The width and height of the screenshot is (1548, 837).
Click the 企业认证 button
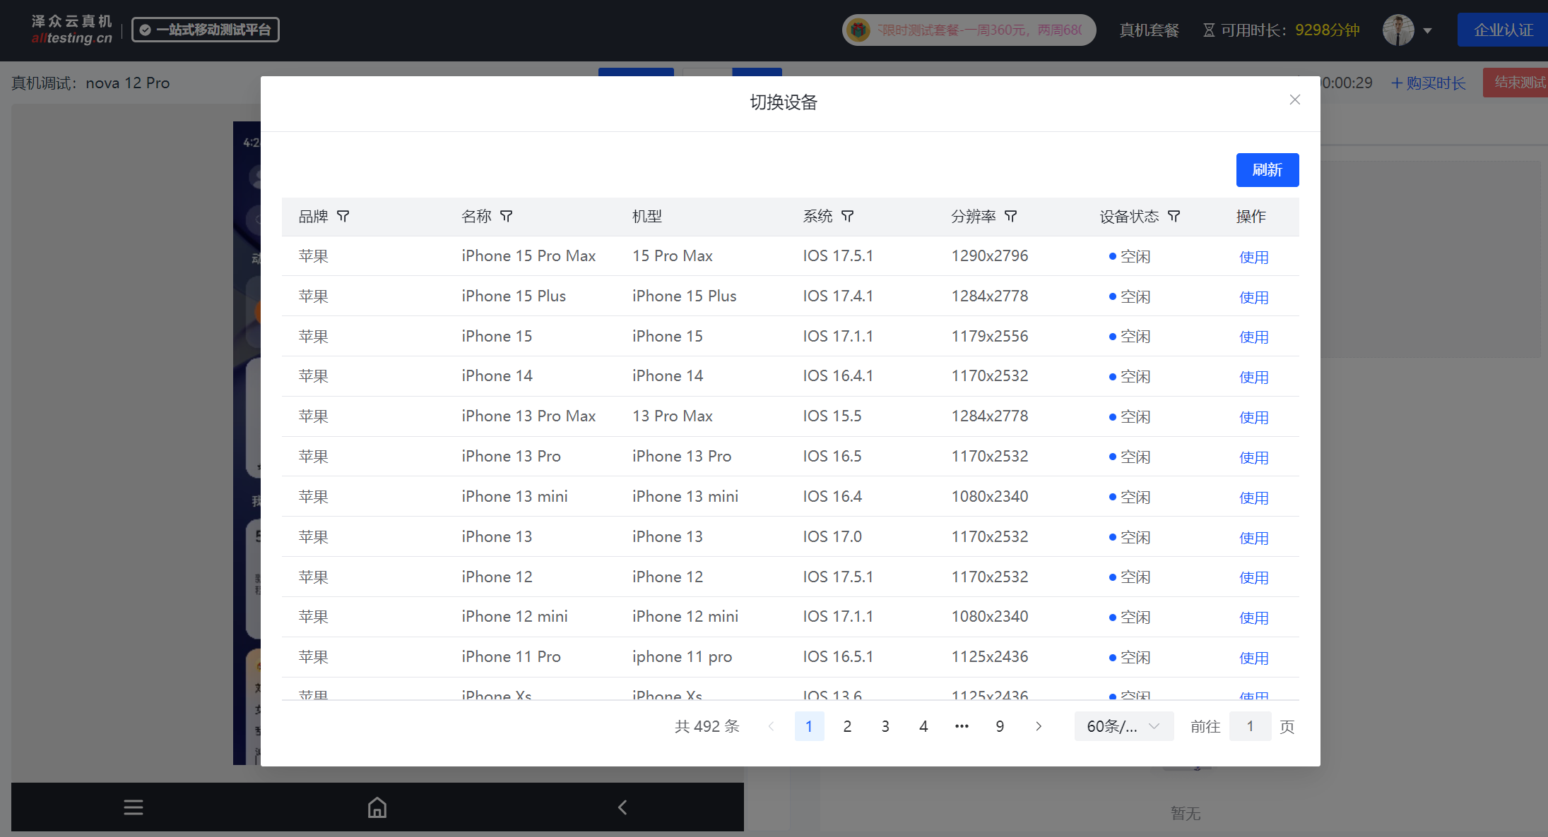1503,30
